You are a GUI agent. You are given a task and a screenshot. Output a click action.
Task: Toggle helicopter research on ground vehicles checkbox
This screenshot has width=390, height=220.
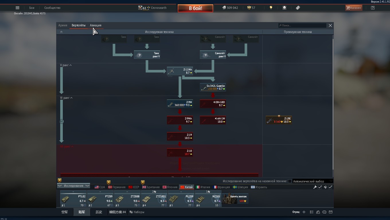(290, 181)
